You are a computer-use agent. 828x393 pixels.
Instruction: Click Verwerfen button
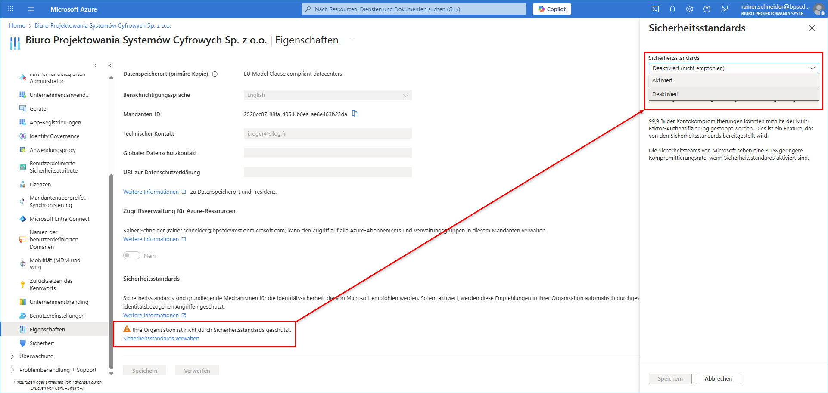197,370
